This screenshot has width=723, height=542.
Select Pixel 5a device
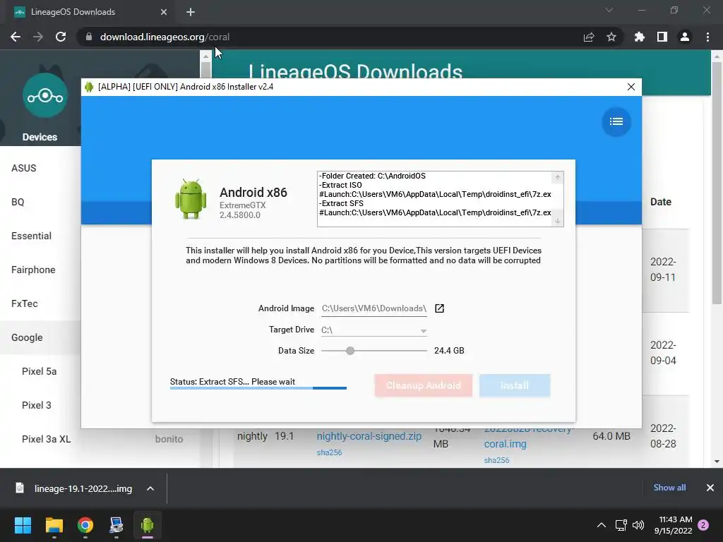coord(40,371)
